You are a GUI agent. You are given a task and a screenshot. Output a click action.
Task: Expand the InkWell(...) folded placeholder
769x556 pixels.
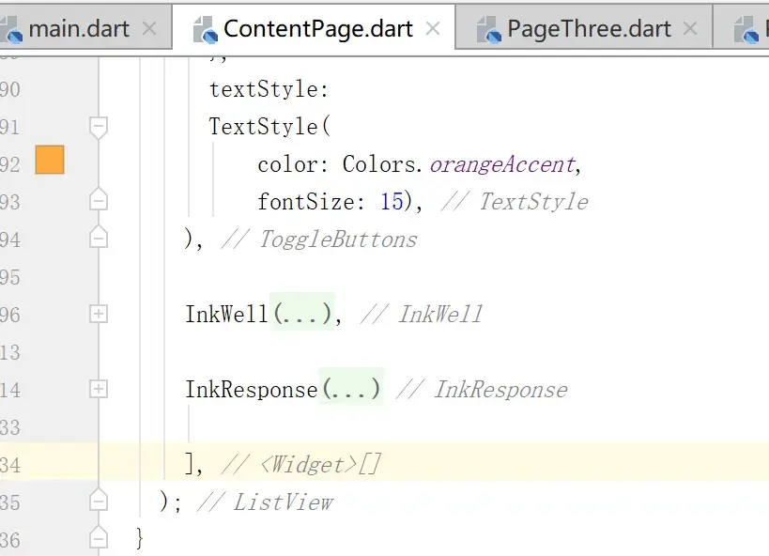point(302,313)
